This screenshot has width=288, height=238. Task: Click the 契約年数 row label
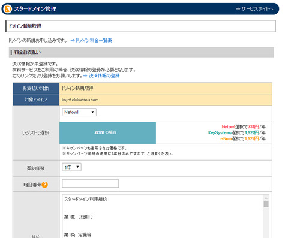(36, 168)
